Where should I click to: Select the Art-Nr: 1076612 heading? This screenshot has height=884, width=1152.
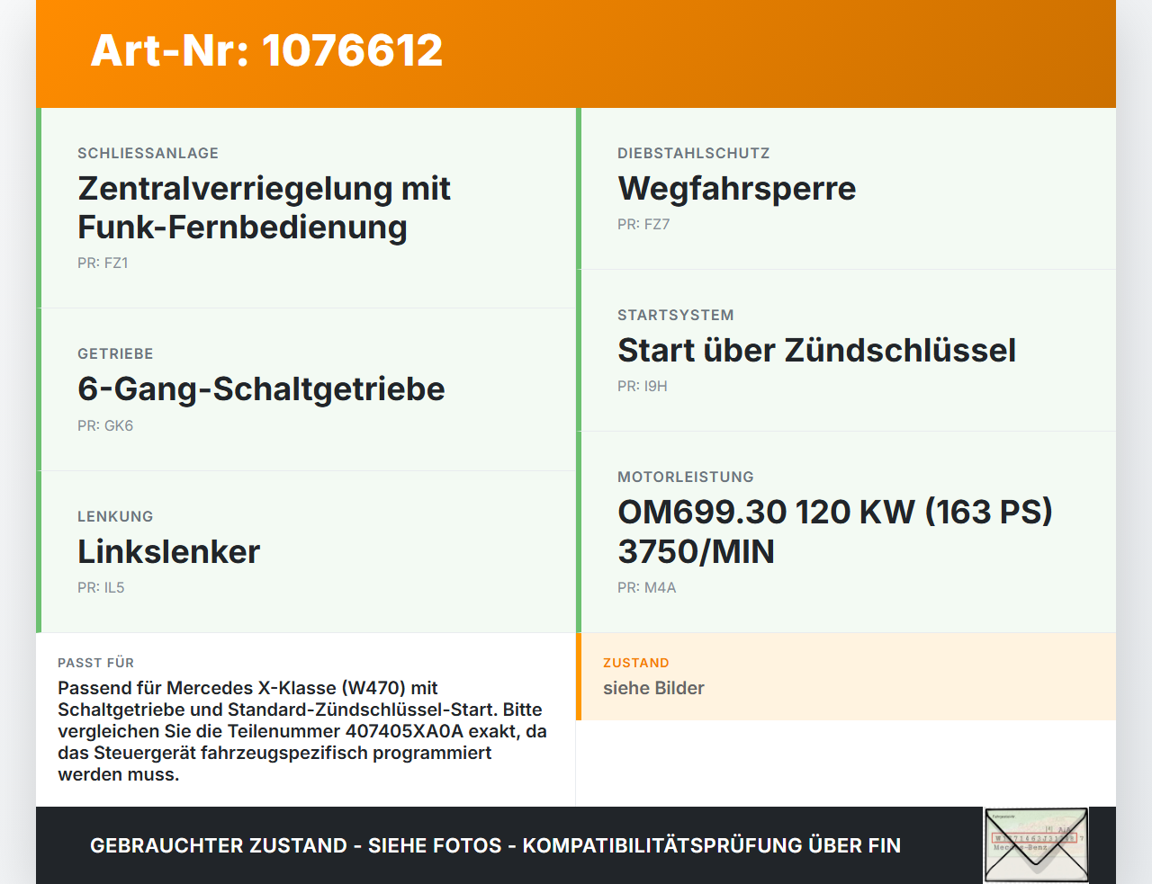point(266,50)
